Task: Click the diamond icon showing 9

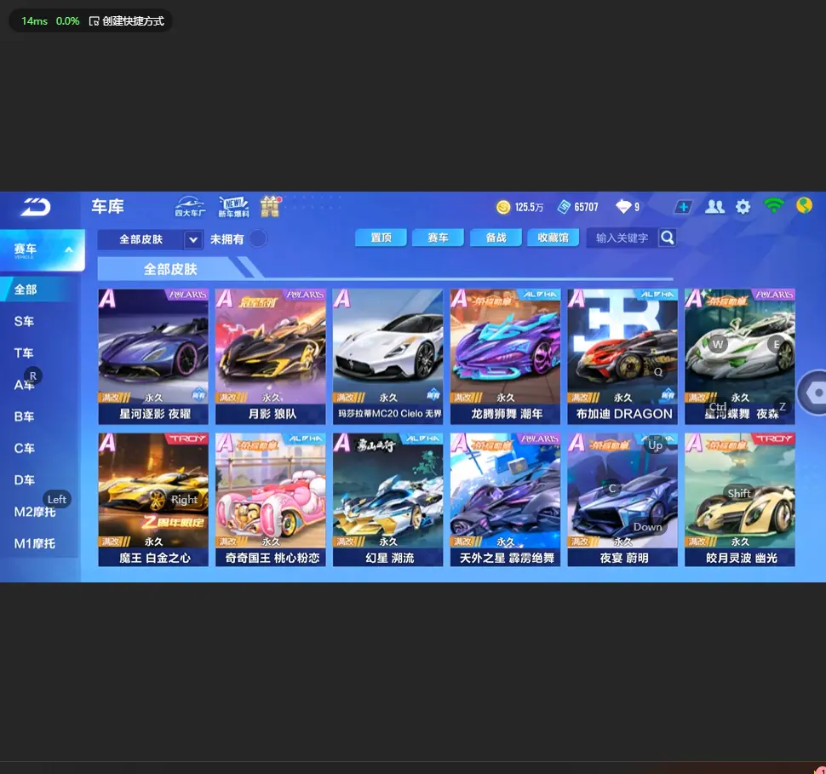Action: pos(623,207)
